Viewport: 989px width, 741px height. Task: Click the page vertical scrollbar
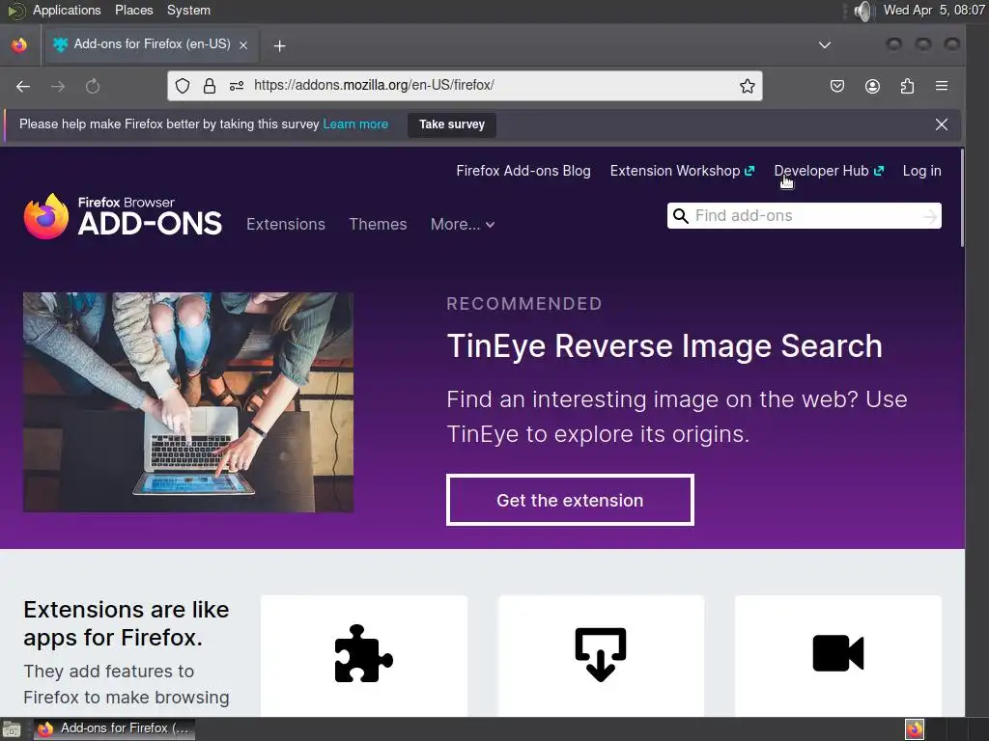click(x=962, y=199)
